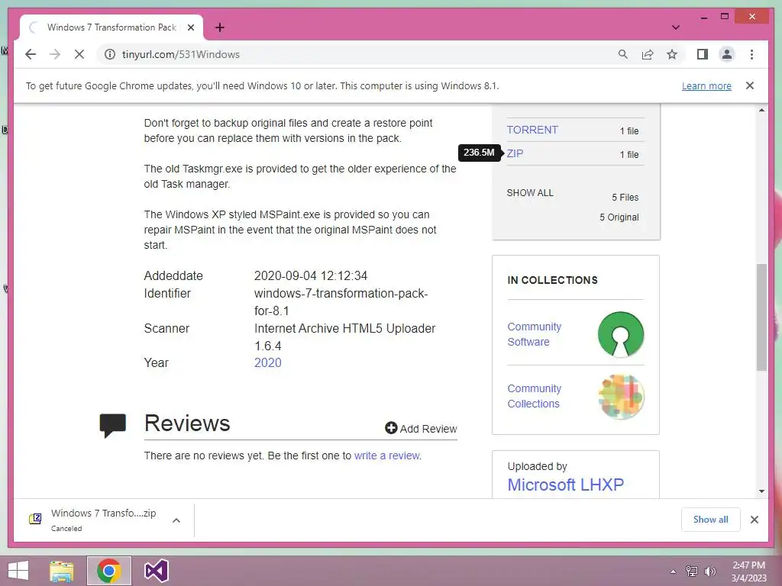782x586 pixels.
Task: Show hidden system tray icons
Action: 674,572
